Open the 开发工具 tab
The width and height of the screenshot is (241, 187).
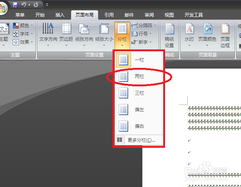click(x=194, y=15)
